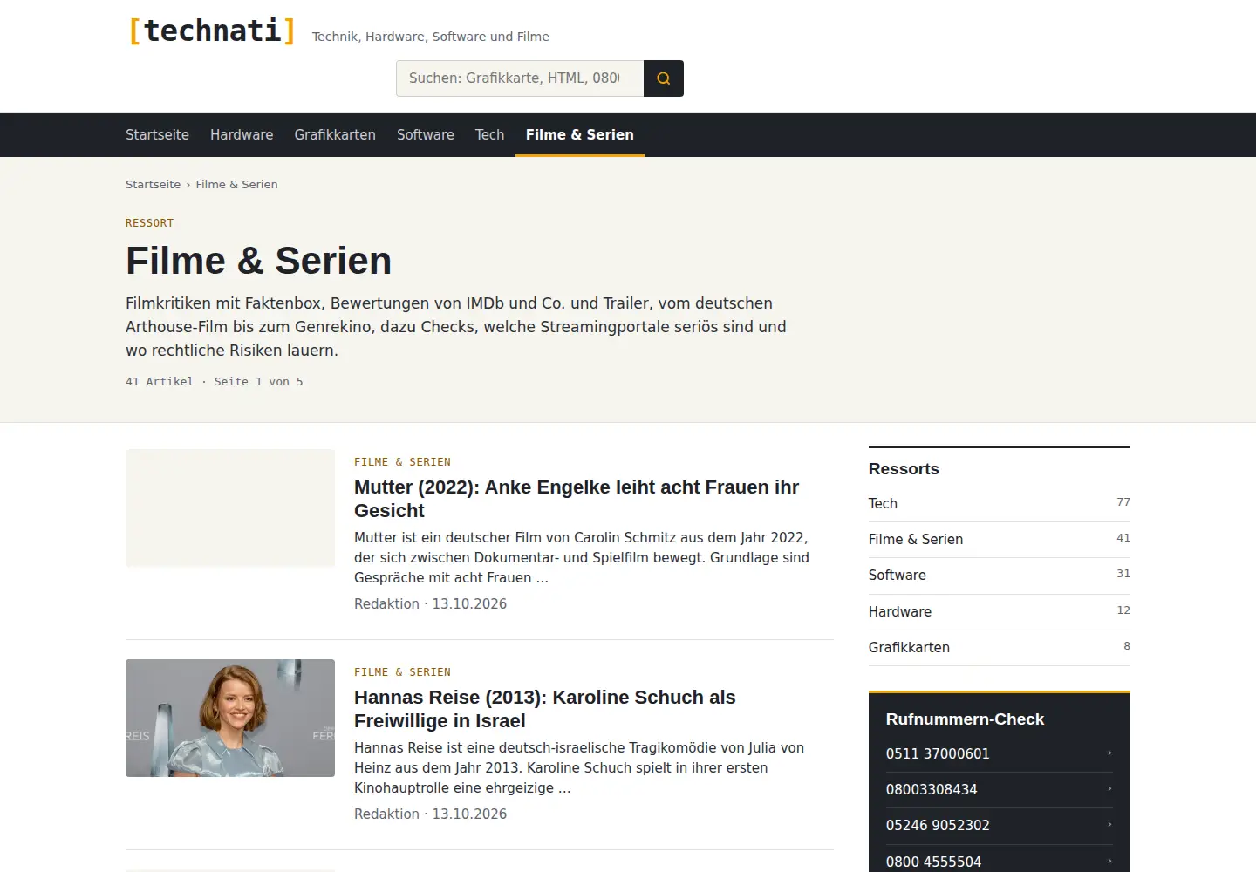Click the Rufnummern-Check heading
Image resolution: width=1256 pixels, height=872 pixels.
pos(965,719)
